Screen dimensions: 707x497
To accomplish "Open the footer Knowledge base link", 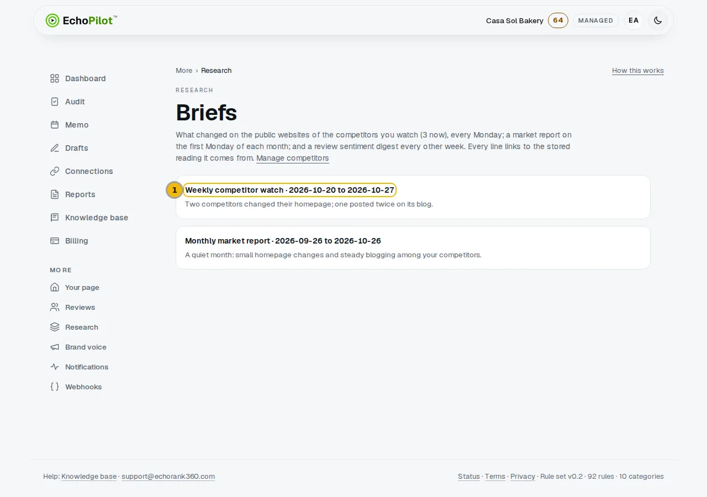I will [89, 477].
